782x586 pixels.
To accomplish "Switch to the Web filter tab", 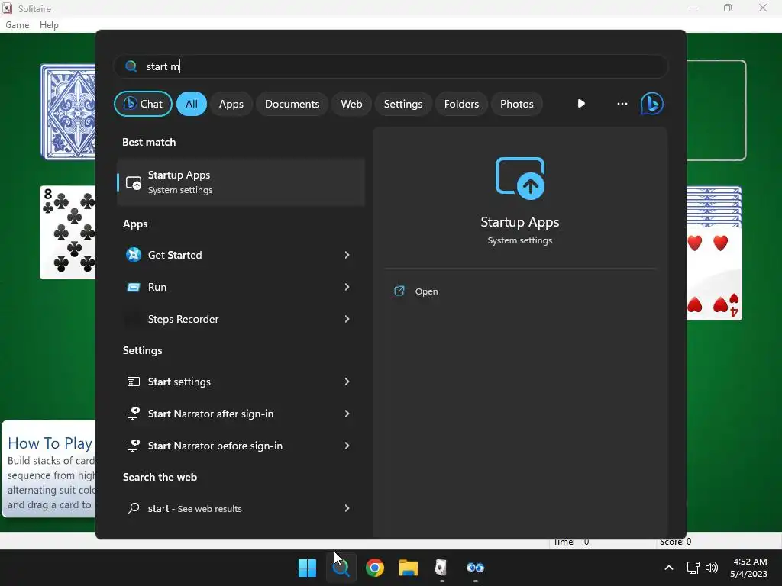I will click(351, 104).
